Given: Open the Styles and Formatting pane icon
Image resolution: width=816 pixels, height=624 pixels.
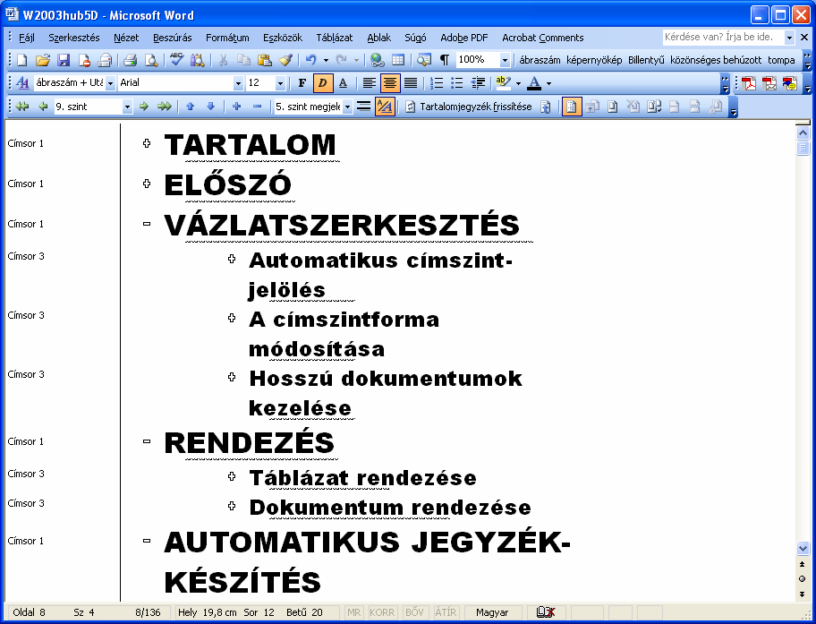Looking at the screenshot, I should click(22, 82).
